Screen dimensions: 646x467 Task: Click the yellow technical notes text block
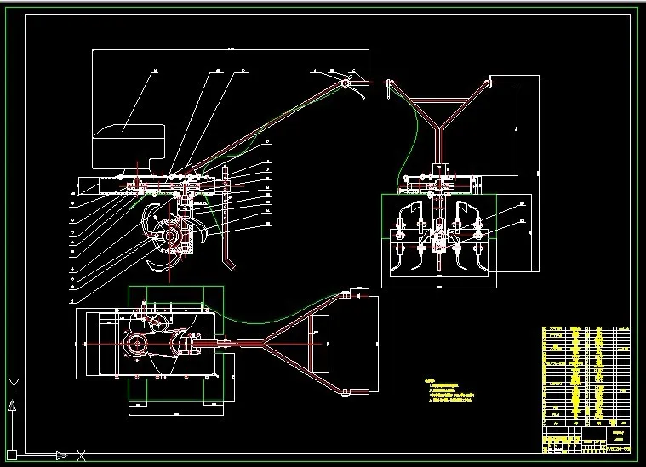pyautogui.click(x=449, y=390)
